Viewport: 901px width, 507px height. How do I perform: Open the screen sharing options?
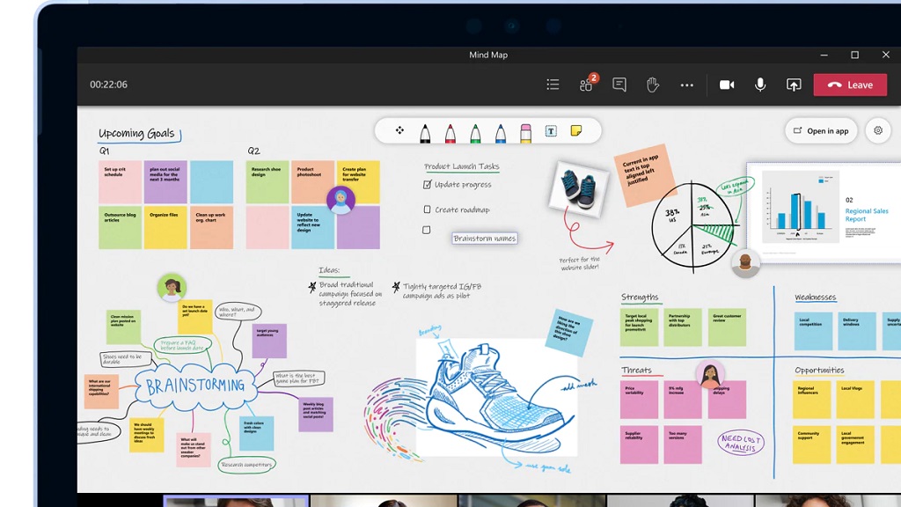click(x=795, y=84)
